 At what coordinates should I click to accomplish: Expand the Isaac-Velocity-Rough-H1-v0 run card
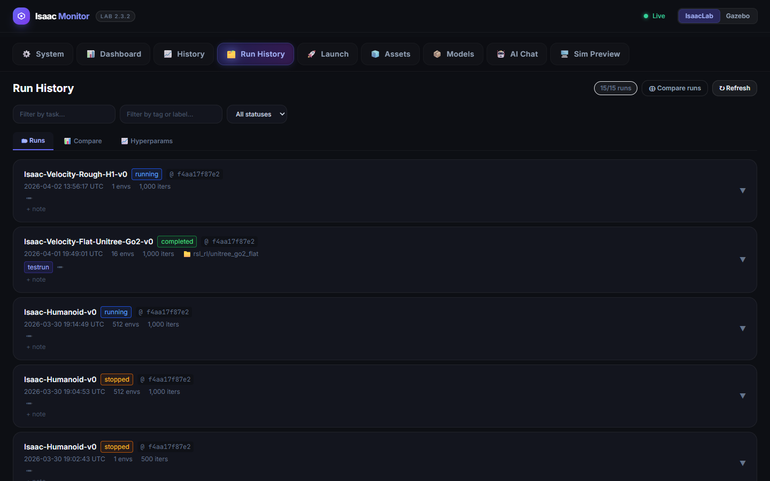coord(743,191)
